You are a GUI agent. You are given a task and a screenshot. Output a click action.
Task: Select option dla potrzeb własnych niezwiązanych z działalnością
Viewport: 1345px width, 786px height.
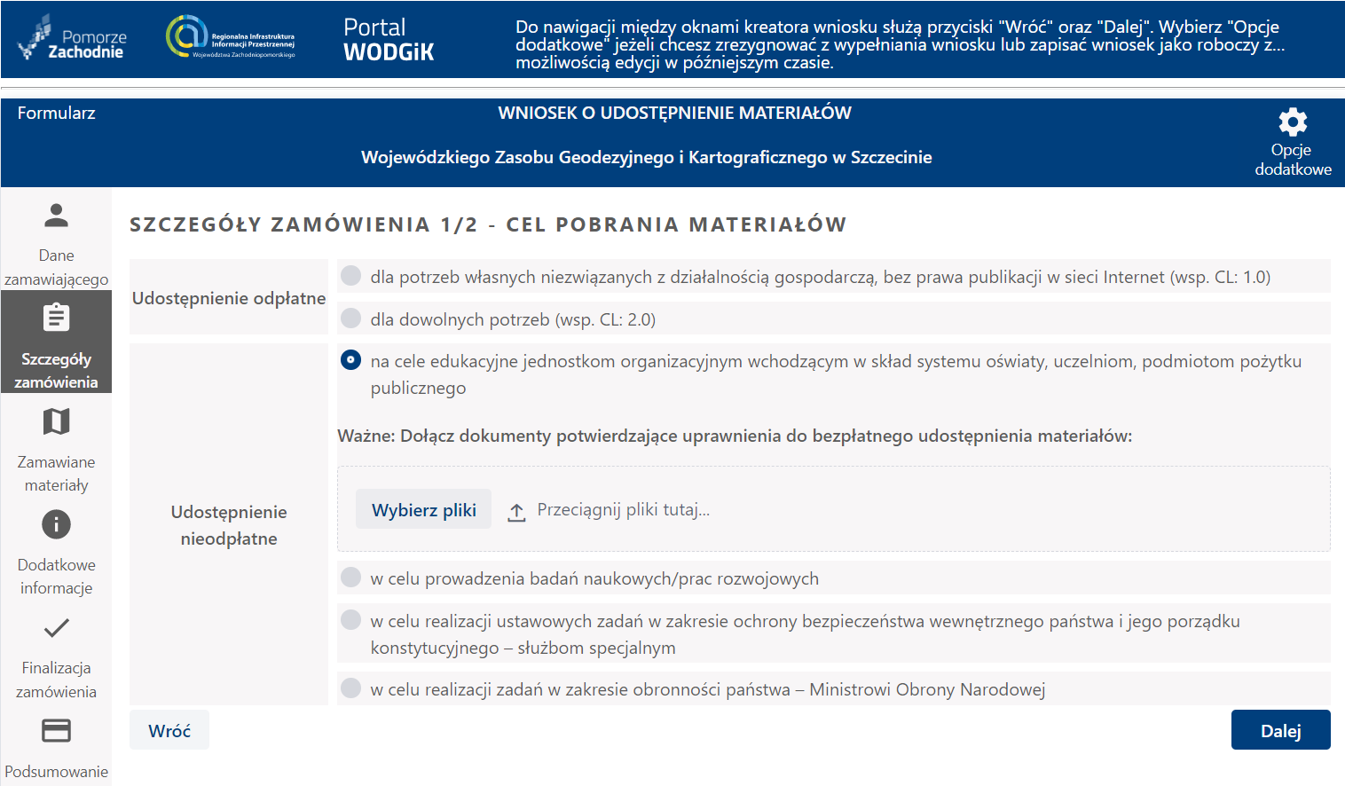pyautogui.click(x=350, y=276)
